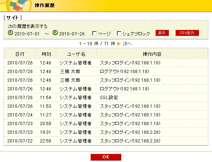The image size is (212, 162).
Task: Click the 操作履歴 page title
Action: coord(45,5)
